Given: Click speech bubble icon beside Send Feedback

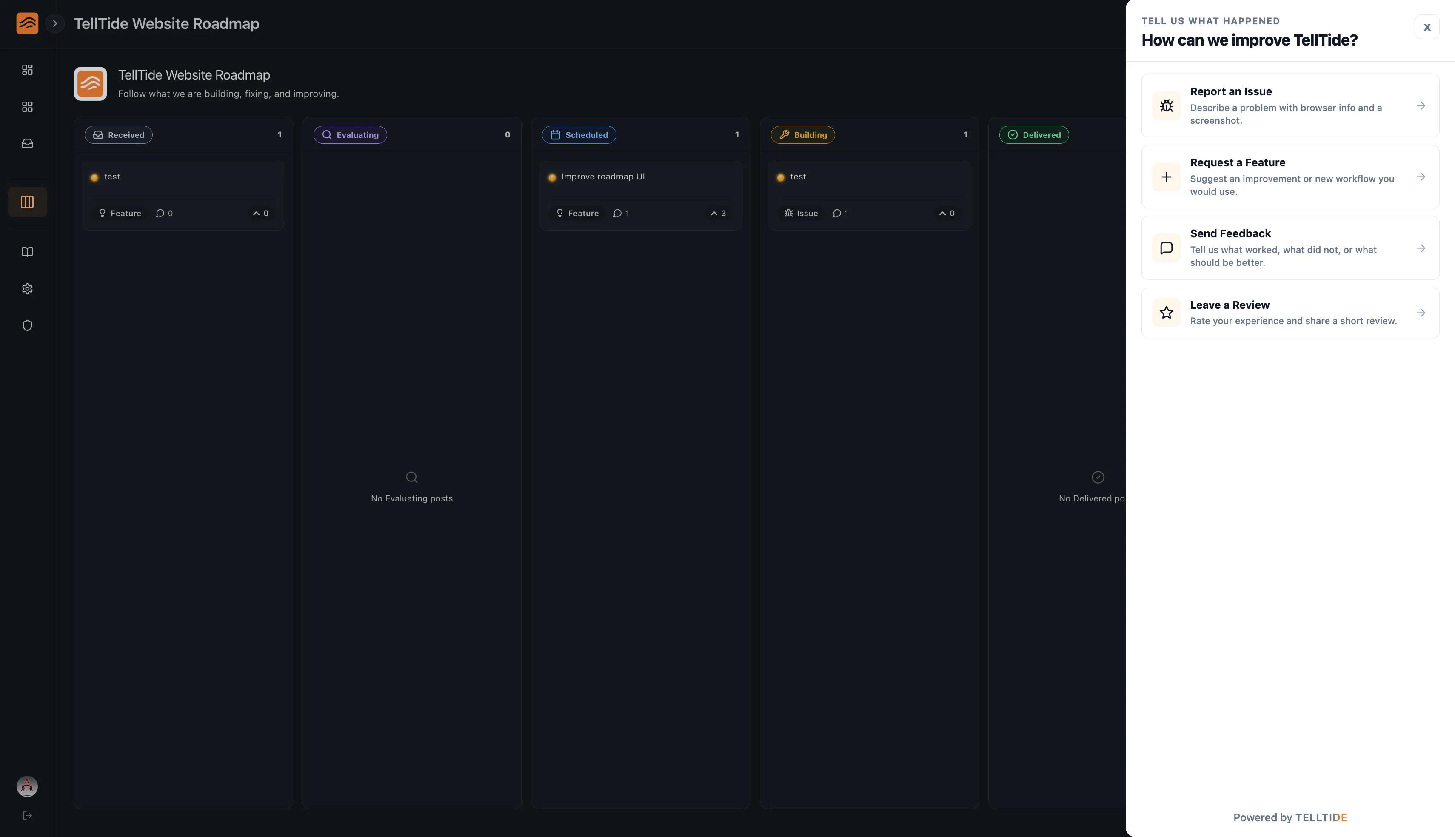Looking at the screenshot, I should coord(1167,248).
